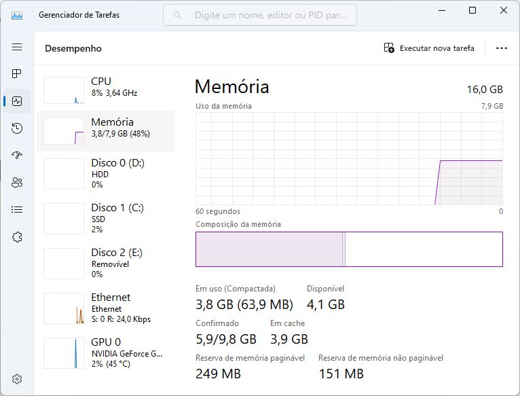Screen dimensions: 520x396
Task: Open Task Manager settings gear
Action: pyautogui.click(x=17, y=379)
